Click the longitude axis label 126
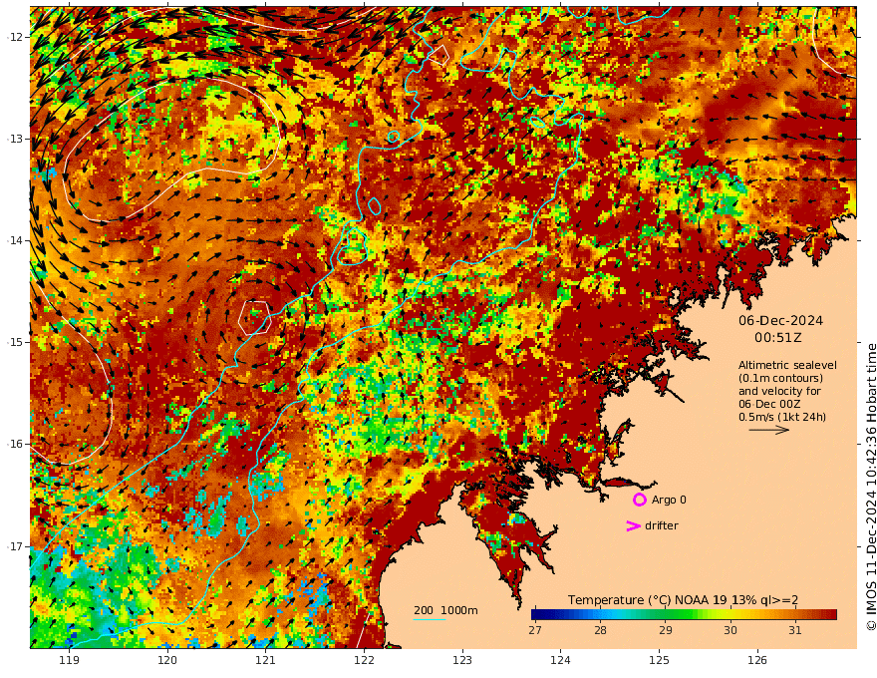 757,660
